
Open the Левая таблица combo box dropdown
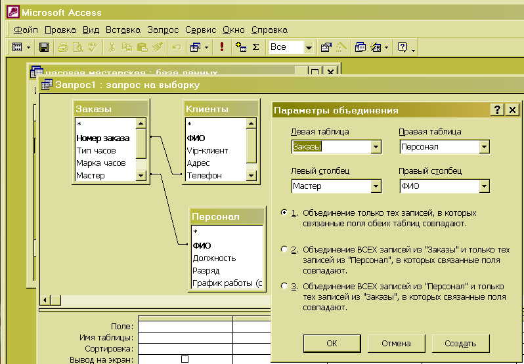pyautogui.click(x=376, y=147)
